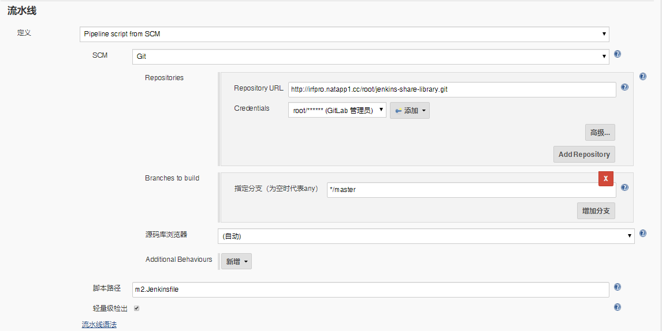Open the 添加 credentials dropdown button
662x331 pixels.
[410, 111]
